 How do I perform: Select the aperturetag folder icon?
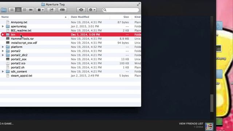(8, 26)
